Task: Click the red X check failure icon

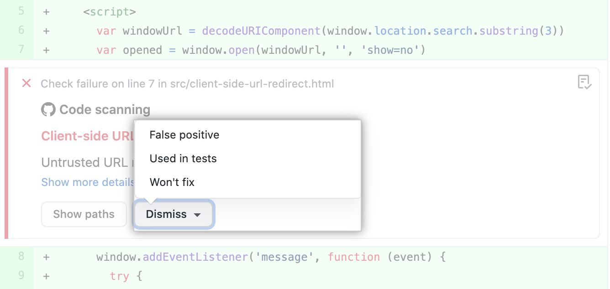Action: click(26, 83)
